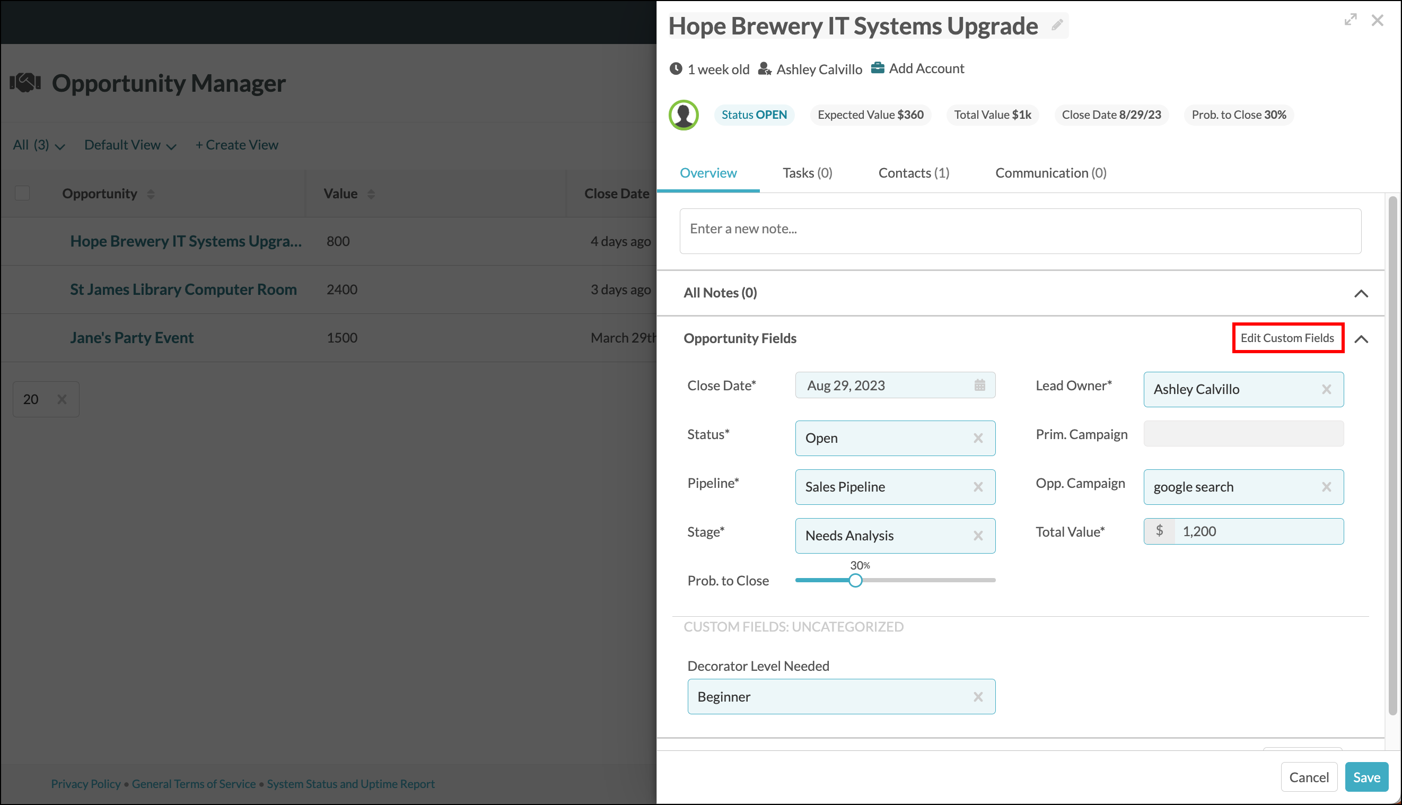The image size is (1402, 805).
Task: Click the 2400 value cell
Action: pyautogui.click(x=341, y=290)
